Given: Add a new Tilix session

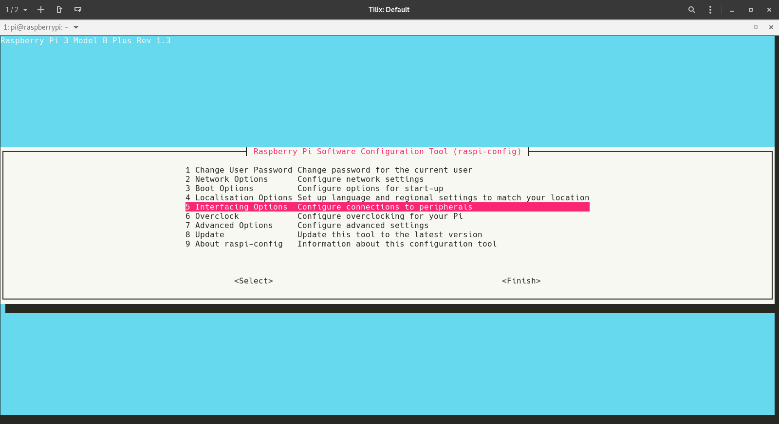Looking at the screenshot, I should point(41,10).
